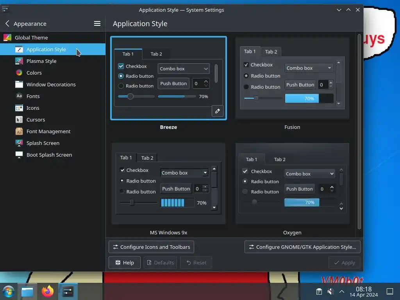The width and height of the screenshot is (400, 300).
Task: Click the styles list vertical scrollbar
Action: [x=359, y=132]
